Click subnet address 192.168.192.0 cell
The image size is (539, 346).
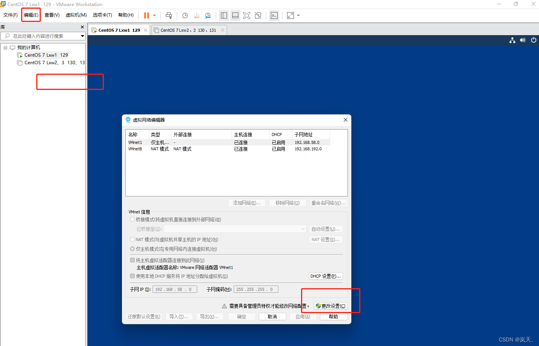[308, 149]
